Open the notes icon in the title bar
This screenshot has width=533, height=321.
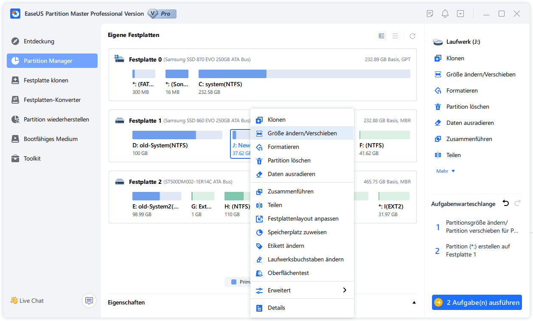coord(430,14)
